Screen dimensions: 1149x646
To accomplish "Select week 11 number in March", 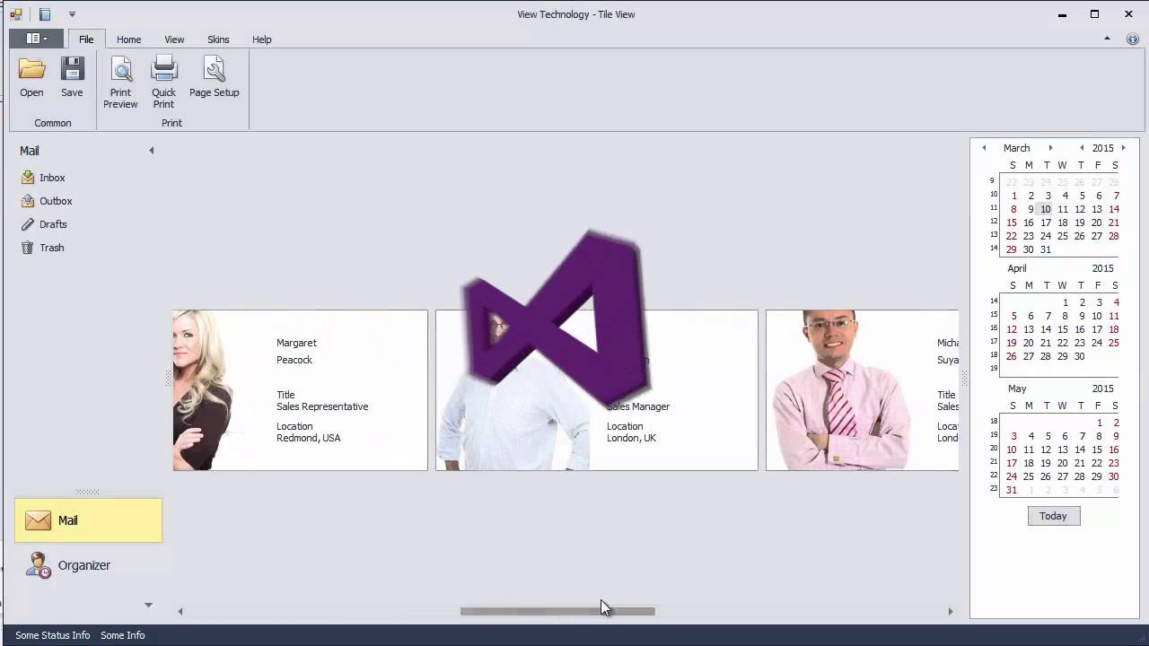I will point(994,208).
